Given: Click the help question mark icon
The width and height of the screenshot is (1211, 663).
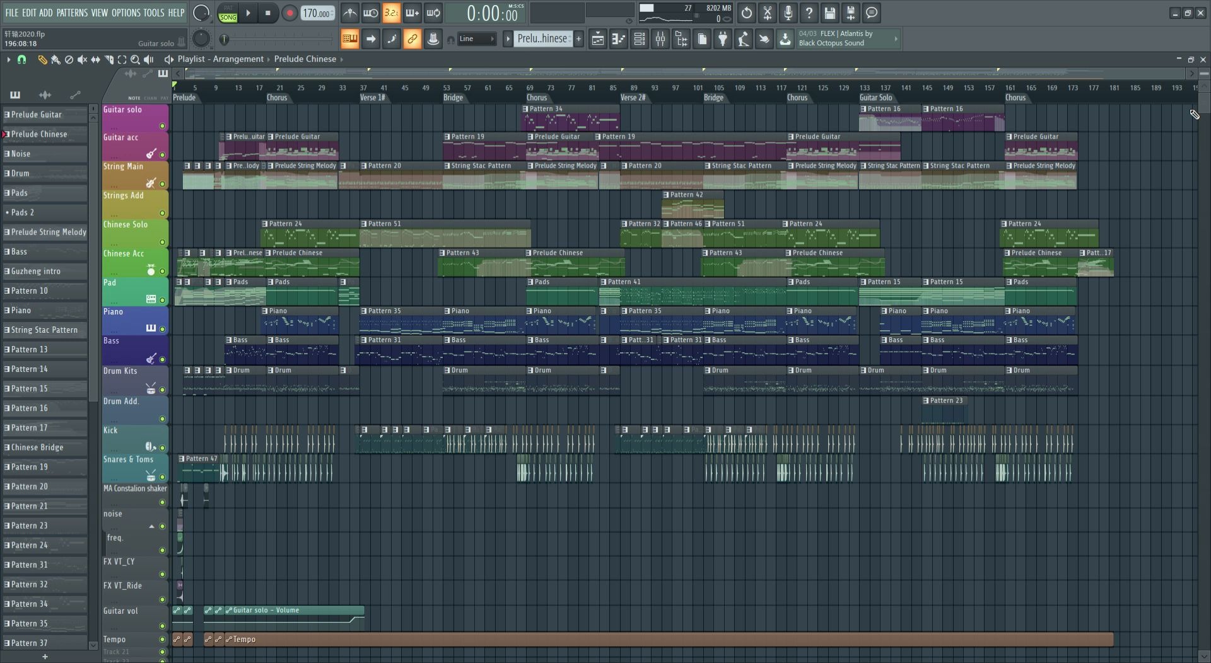Looking at the screenshot, I should click(809, 13).
